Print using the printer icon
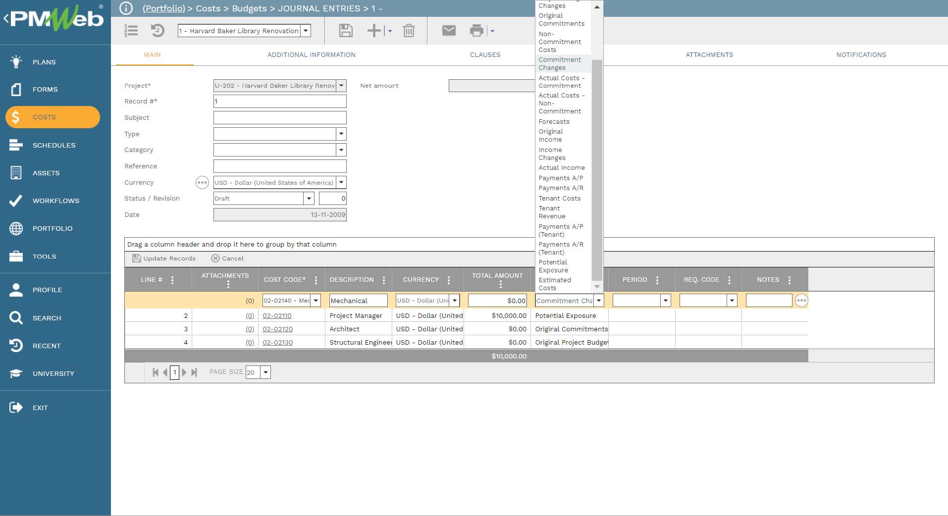Viewport: 948px width, 516px height. pos(476,31)
